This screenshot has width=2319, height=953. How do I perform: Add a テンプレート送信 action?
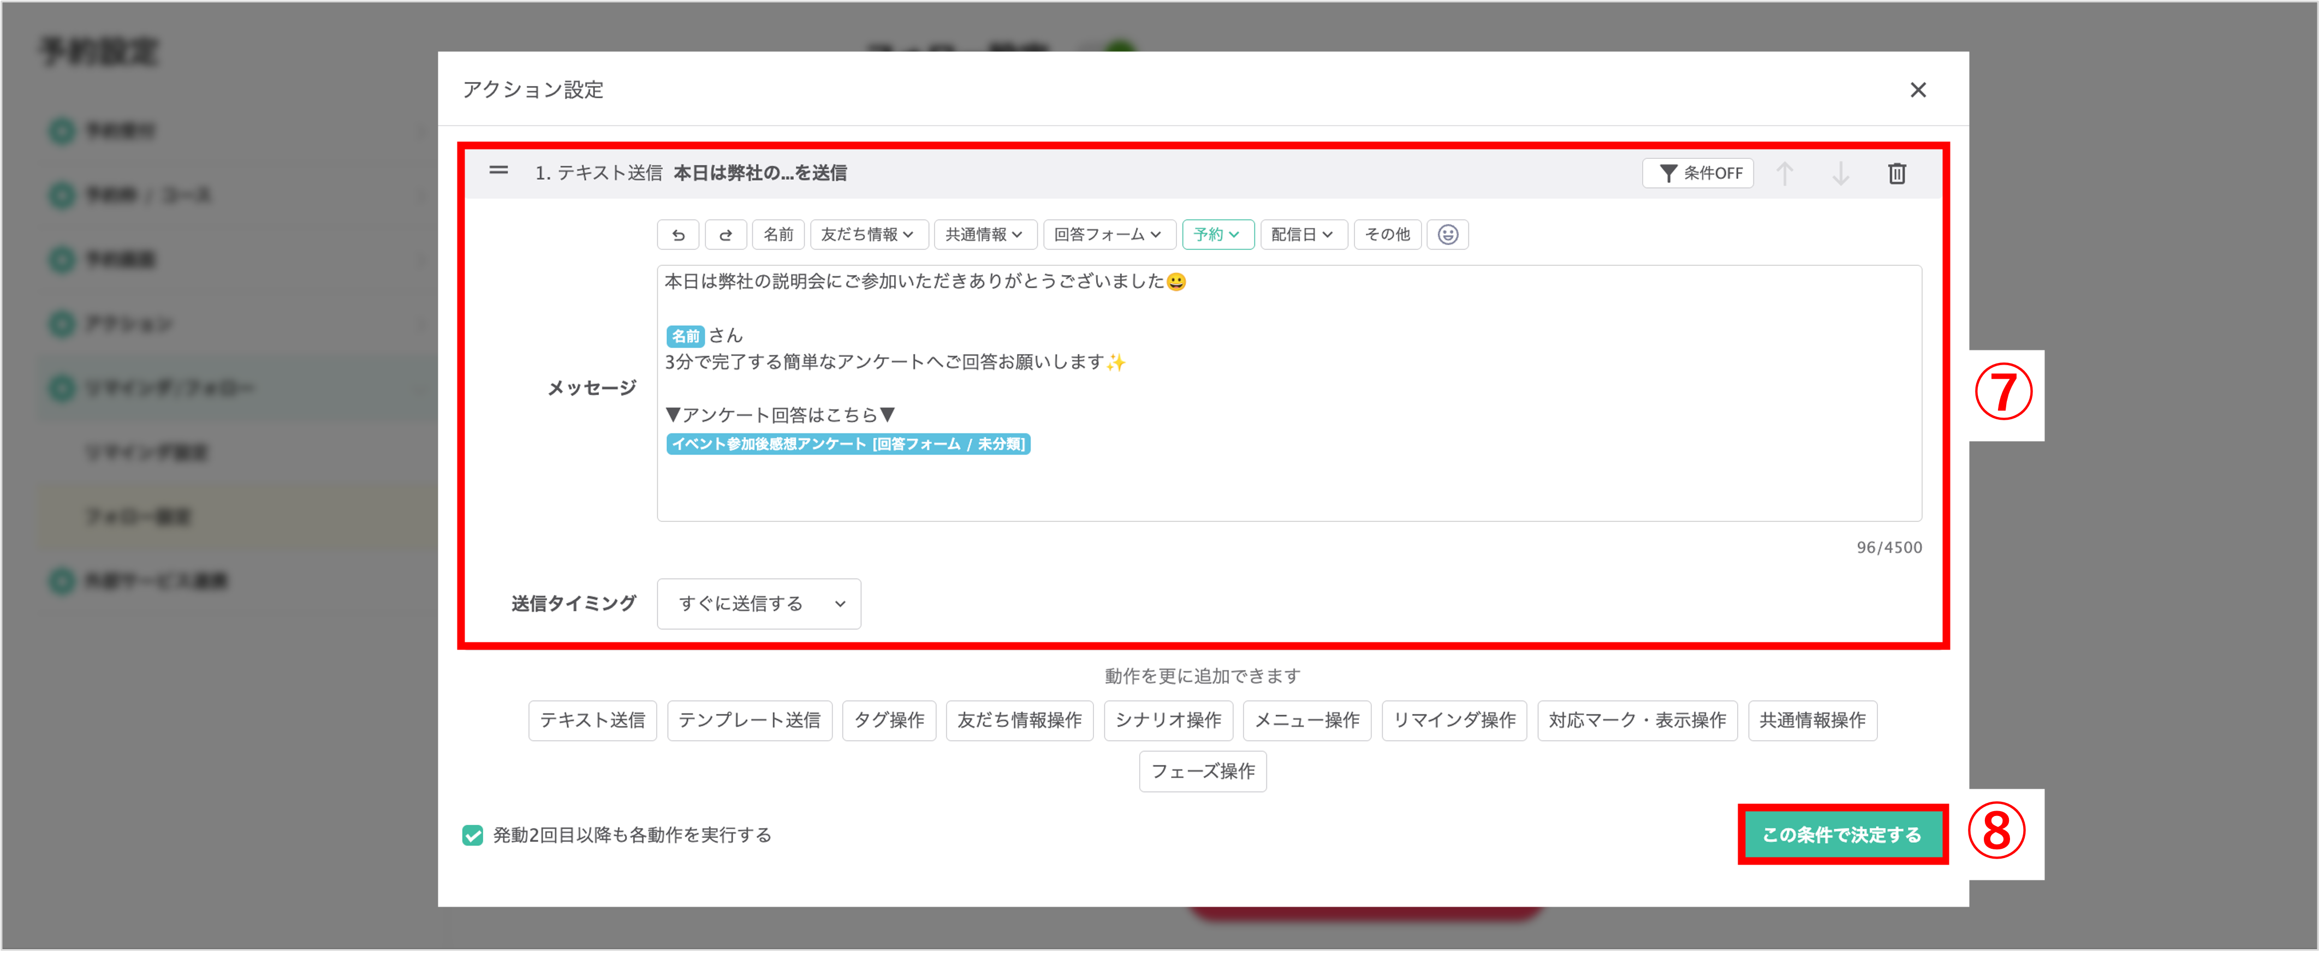[749, 721]
